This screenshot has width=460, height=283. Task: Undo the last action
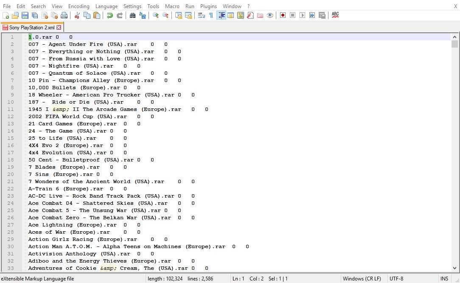click(110, 15)
